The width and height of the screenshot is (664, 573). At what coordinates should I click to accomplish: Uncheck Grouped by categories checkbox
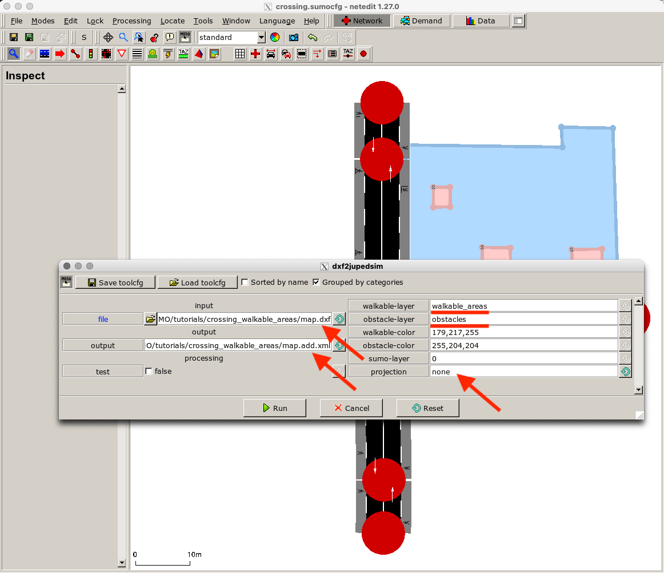[317, 282]
